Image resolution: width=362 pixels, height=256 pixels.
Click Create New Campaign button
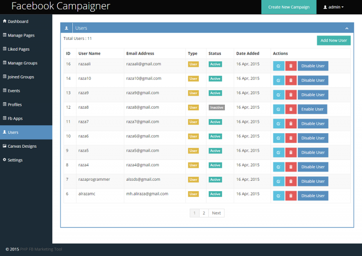pos(289,7)
